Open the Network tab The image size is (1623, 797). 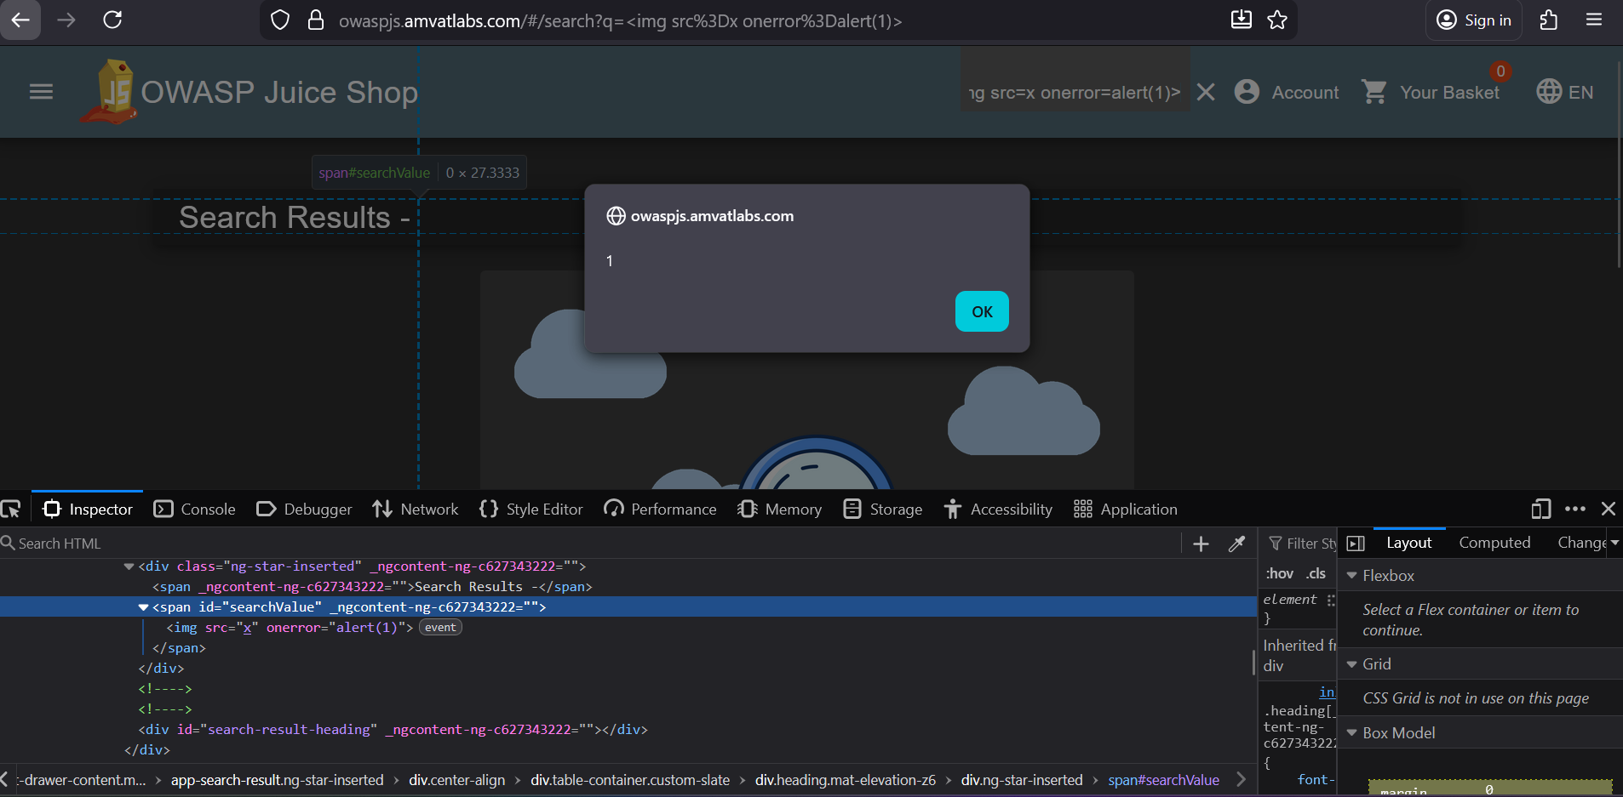(x=416, y=510)
